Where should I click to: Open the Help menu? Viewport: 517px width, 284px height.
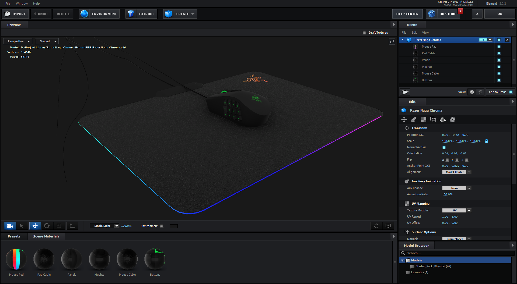point(36,3)
